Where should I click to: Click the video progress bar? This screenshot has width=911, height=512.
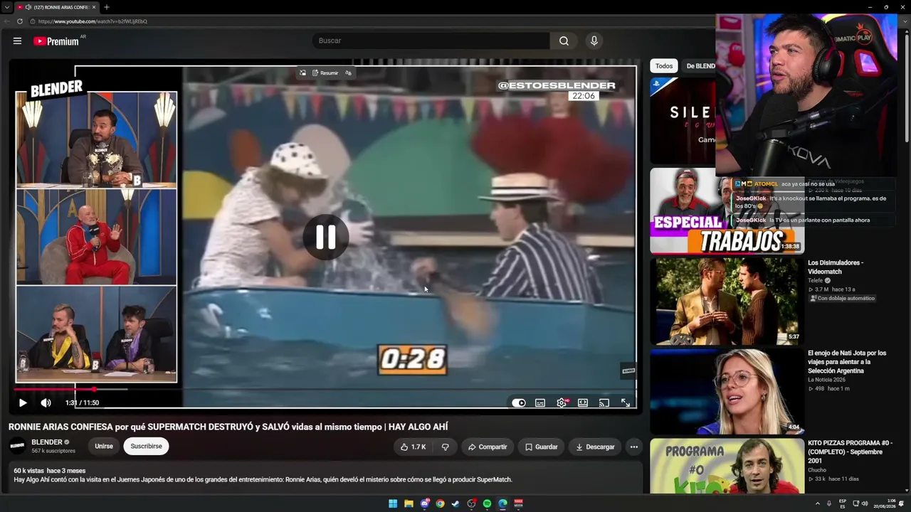325,389
